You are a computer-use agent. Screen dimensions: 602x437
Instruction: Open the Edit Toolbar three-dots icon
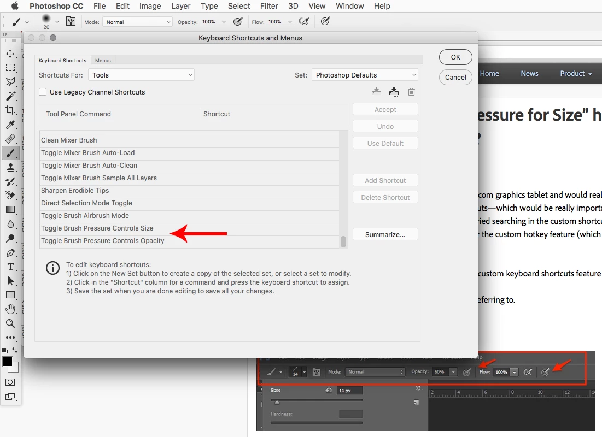[10, 338]
